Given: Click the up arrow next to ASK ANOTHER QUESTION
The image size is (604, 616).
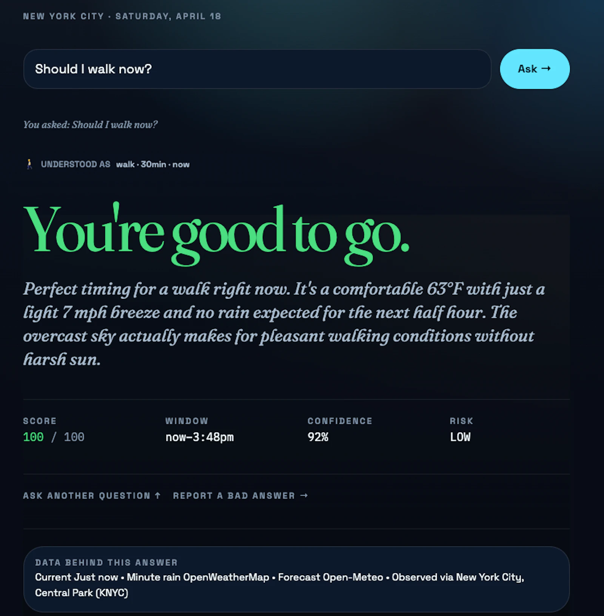Looking at the screenshot, I should pyautogui.click(x=158, y=495).
